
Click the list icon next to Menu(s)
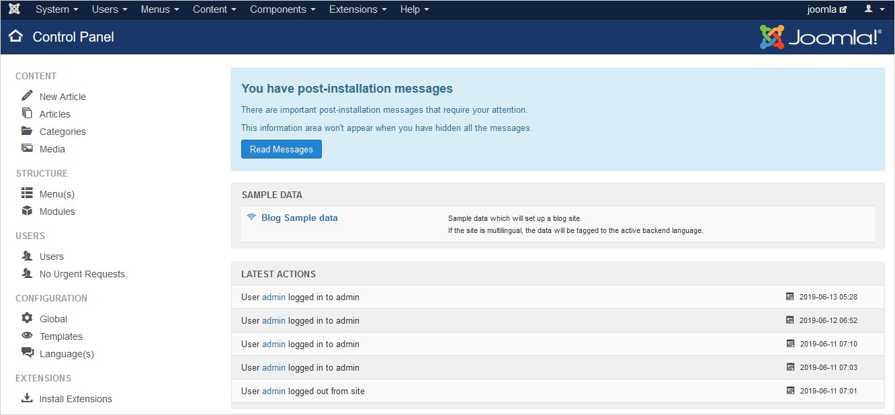click(x=27, y=193)
